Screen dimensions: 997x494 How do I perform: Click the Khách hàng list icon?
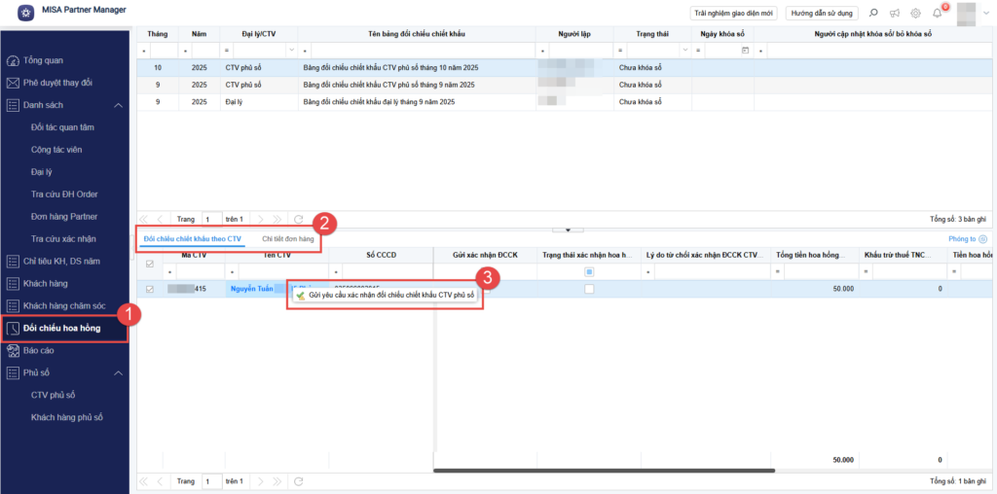(x=12, y=283)
